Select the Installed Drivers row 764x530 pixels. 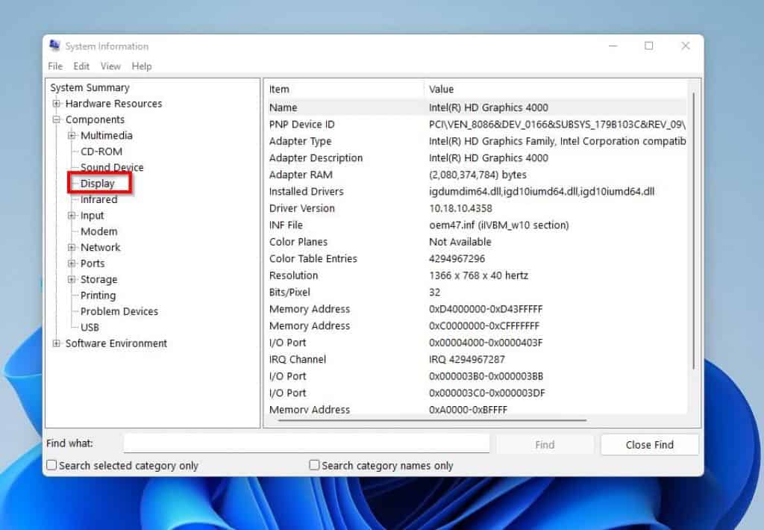coord(477,192)
